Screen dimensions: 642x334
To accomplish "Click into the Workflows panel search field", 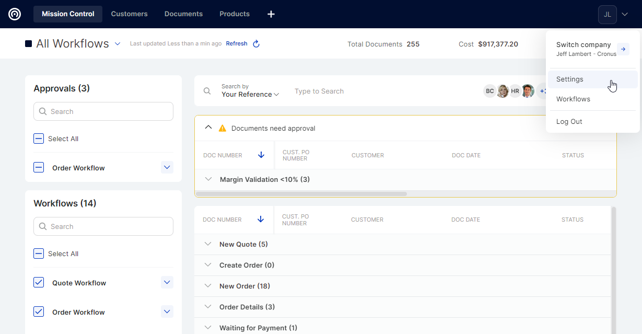I will [103, 226].
